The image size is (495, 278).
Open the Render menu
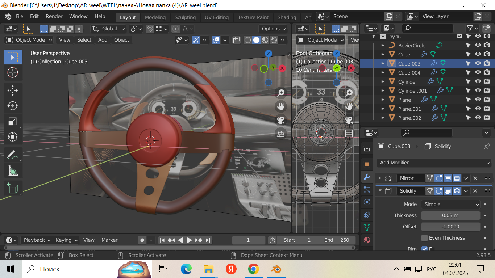point(54,16)
